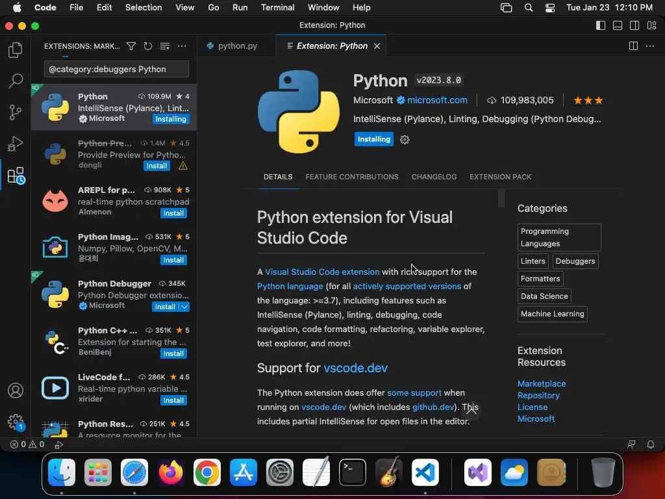
Task: Filter extensions with funnel icon
Action: pos(131,46)
